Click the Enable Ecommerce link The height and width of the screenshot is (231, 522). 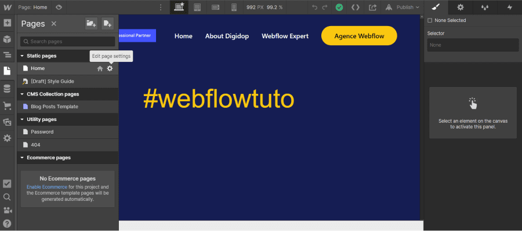(47, 187)
